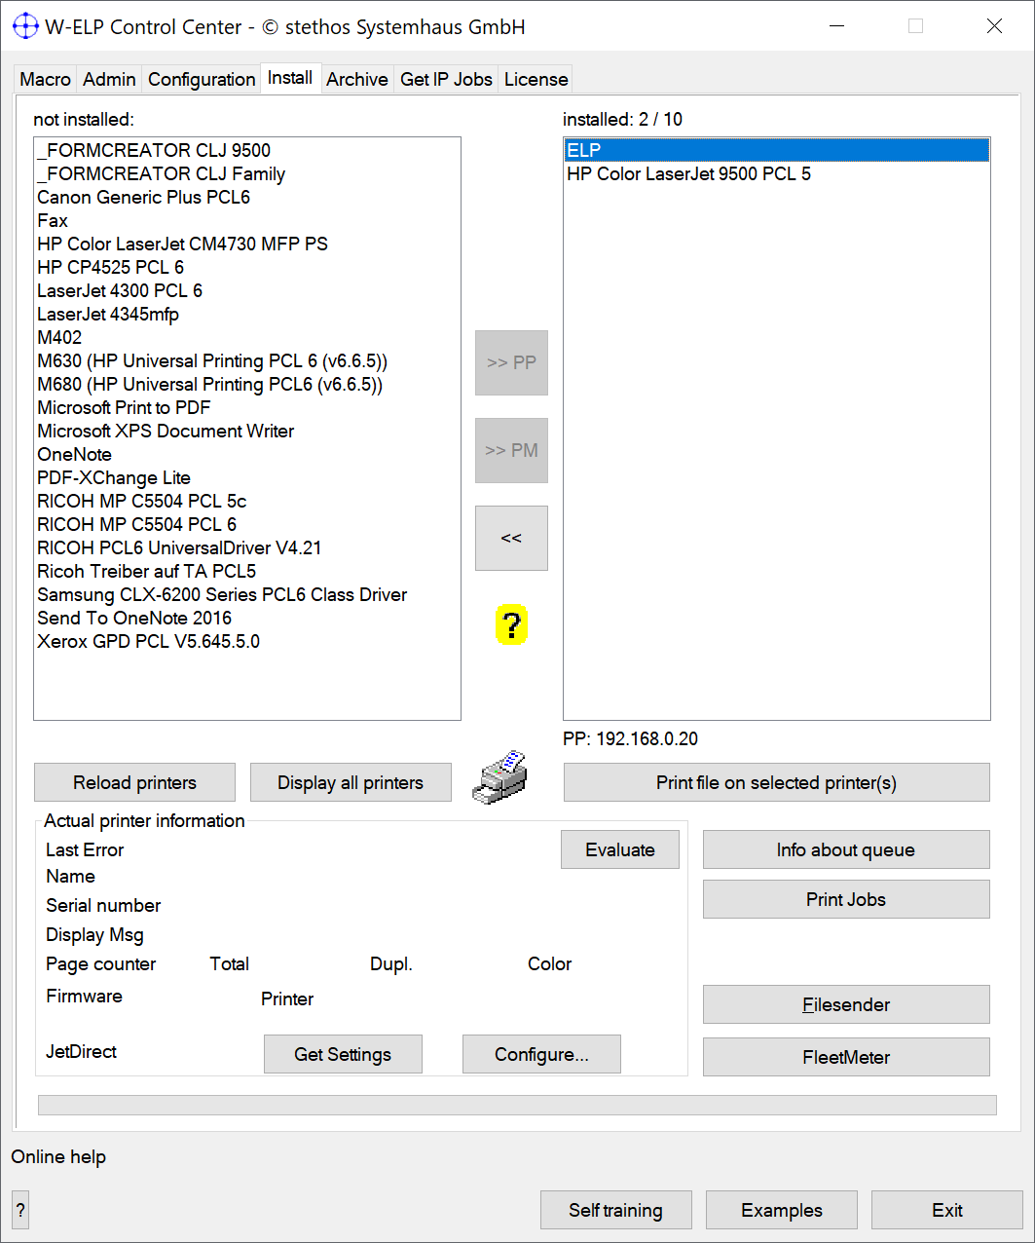Click the PP: 192.168.0.20 label

pyautogui.click(x=630, y=738)
